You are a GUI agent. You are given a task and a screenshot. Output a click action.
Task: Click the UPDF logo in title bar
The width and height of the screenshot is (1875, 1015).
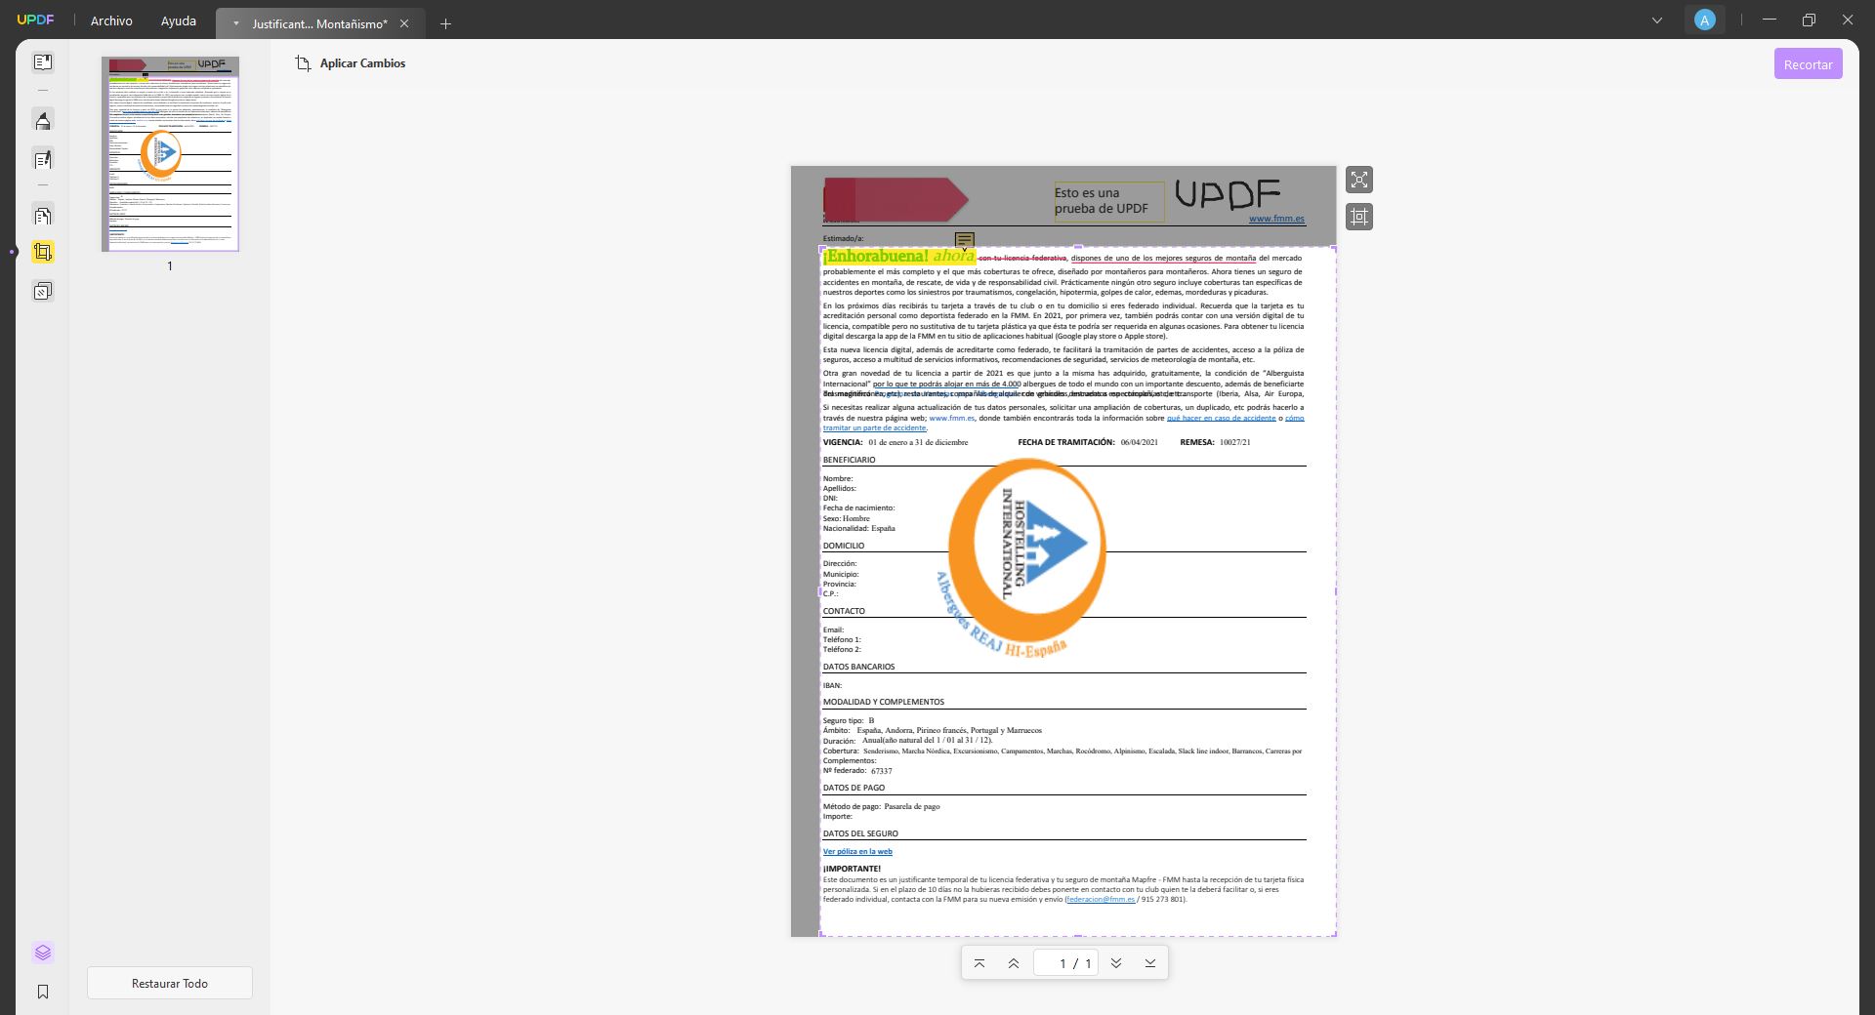tap(35, 20)
